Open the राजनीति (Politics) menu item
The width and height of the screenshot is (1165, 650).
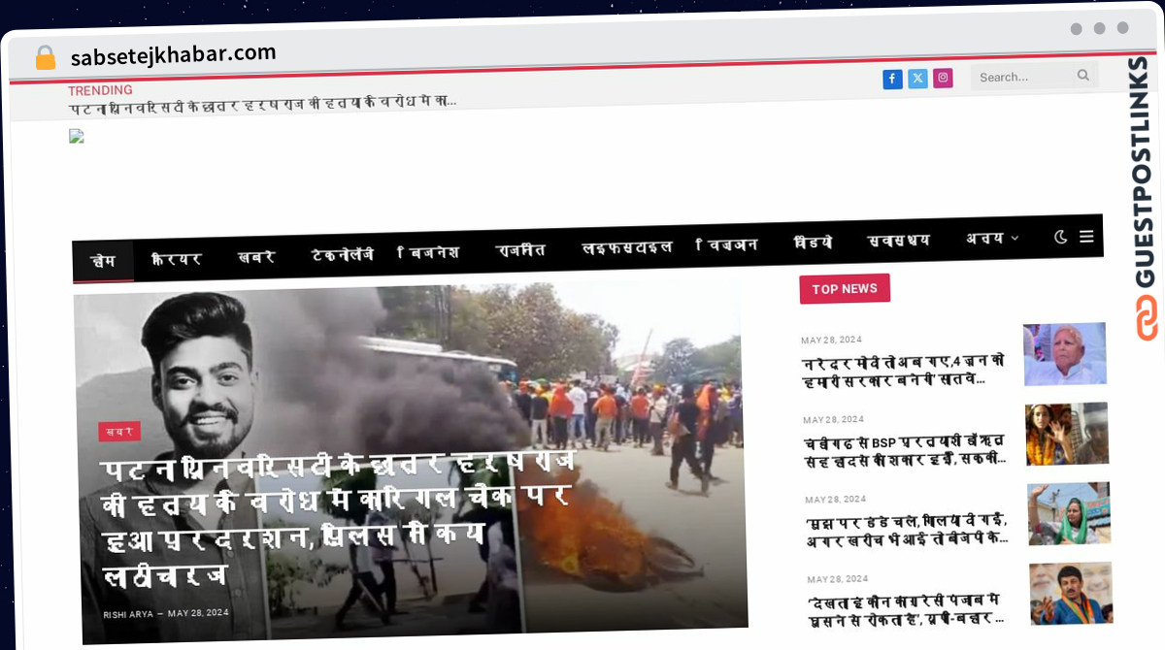pyautogui.click(x=520, y=249)
